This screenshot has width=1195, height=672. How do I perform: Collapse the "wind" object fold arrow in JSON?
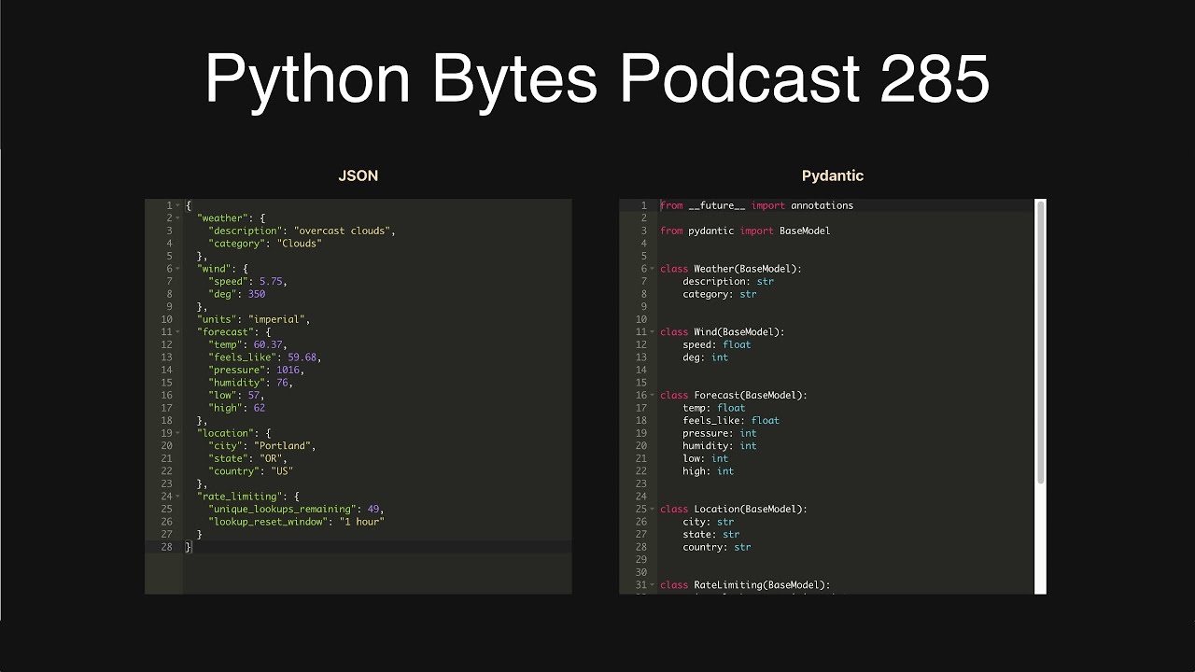[177, 269]
